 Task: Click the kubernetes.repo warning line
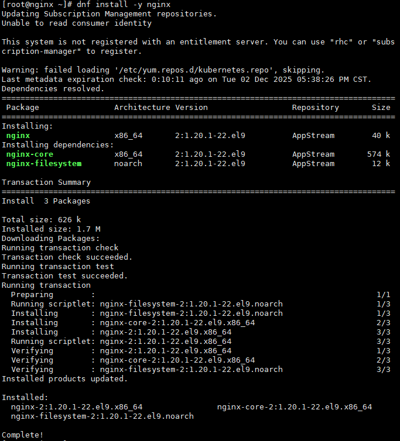[163, 70]
